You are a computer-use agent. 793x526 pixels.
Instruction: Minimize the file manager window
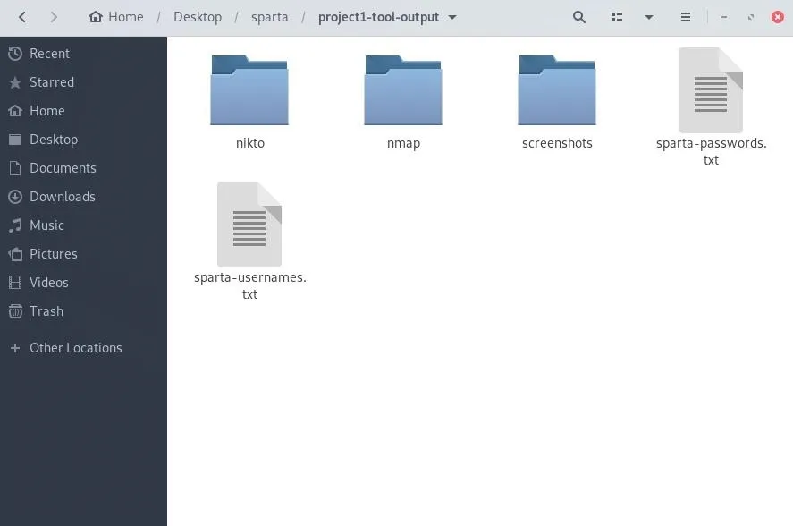(x=724, y=17)
